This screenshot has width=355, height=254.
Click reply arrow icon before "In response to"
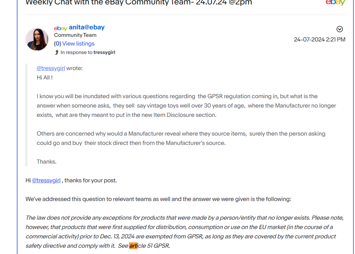pos(57,52)
